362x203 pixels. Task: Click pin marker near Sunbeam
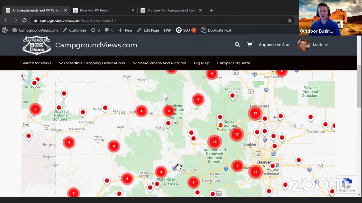[105, 108]
